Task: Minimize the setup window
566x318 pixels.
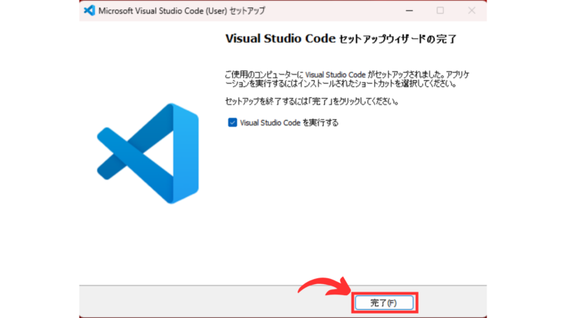Action: [x=408, y=11]
